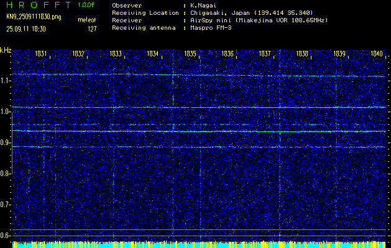Click the Observer field label

[127, 5]
